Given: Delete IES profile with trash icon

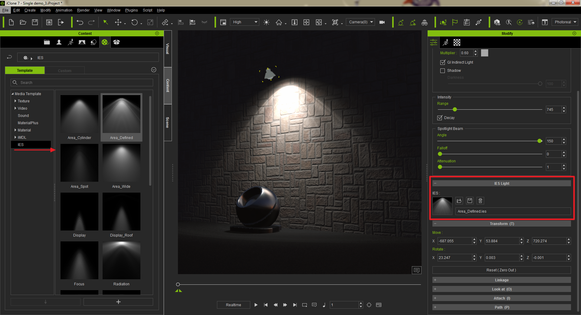Looking at the screenshot, I should click(480, 201).
